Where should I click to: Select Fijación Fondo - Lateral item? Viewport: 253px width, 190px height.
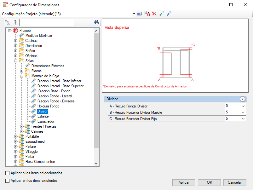tap(55, 96)
